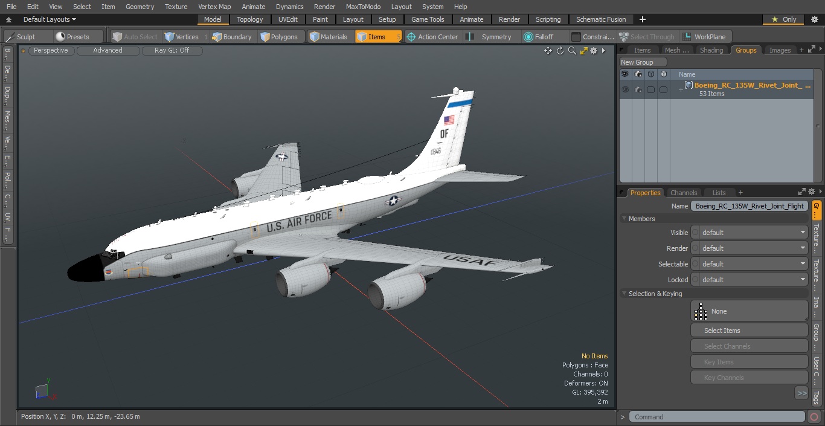Screen dimensions: 825x426
Task: Click the viewport pan (move) icon
Action: pos(548,51)
